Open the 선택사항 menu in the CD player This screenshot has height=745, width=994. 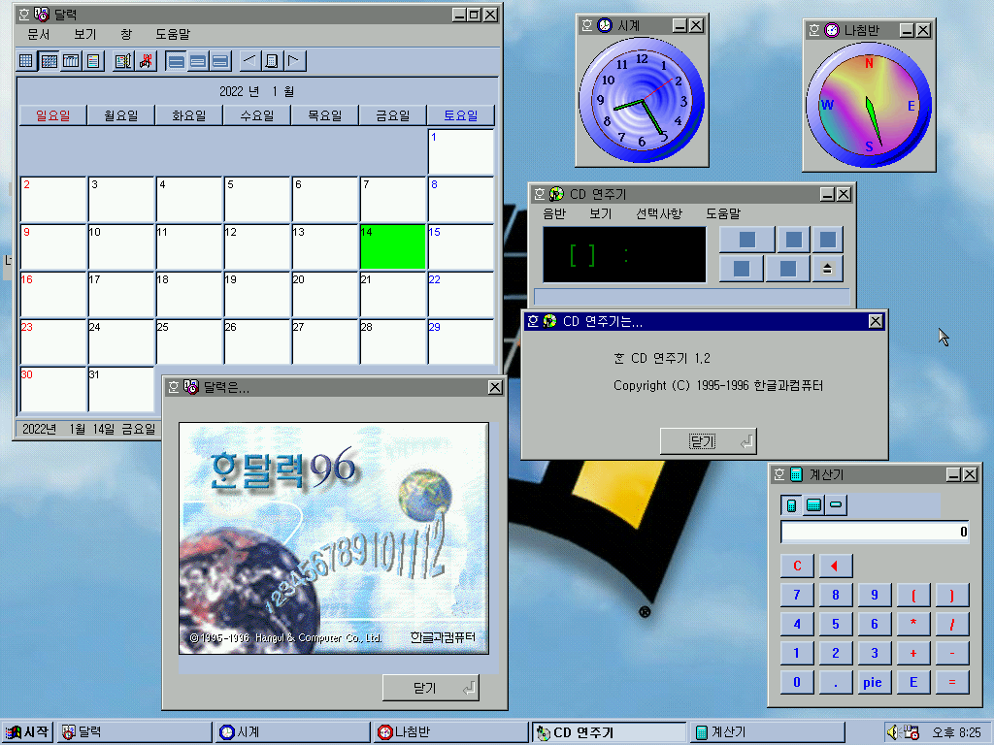click(x=659, y=213)
